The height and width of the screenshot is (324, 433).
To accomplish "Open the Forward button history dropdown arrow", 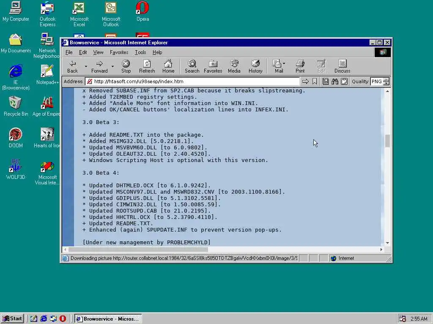I will point(112,66).
